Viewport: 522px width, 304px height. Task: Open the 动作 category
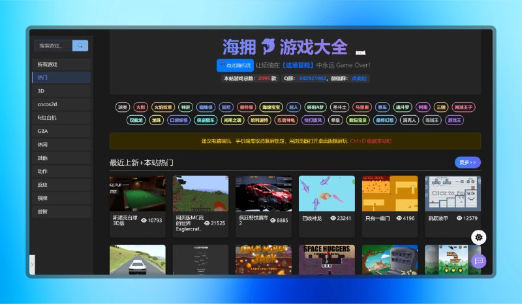61,171
